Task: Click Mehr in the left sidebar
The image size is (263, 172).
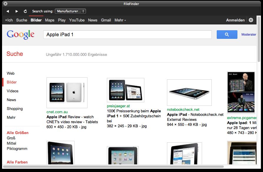Action: 11,117
